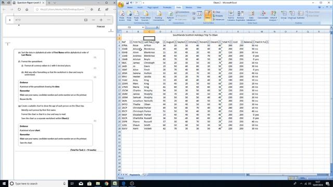Click Existing Connections in the ribbon
Viewport: 333px width, 187px height.
pos(158,16)
